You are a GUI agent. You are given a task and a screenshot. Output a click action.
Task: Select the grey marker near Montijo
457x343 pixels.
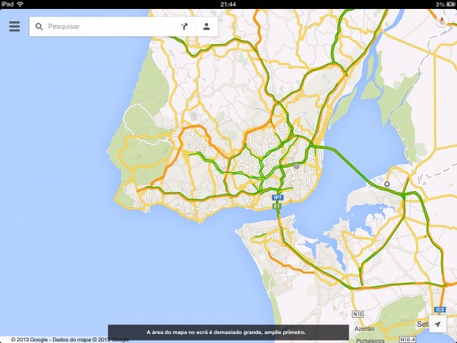click(x=387, y=184)
